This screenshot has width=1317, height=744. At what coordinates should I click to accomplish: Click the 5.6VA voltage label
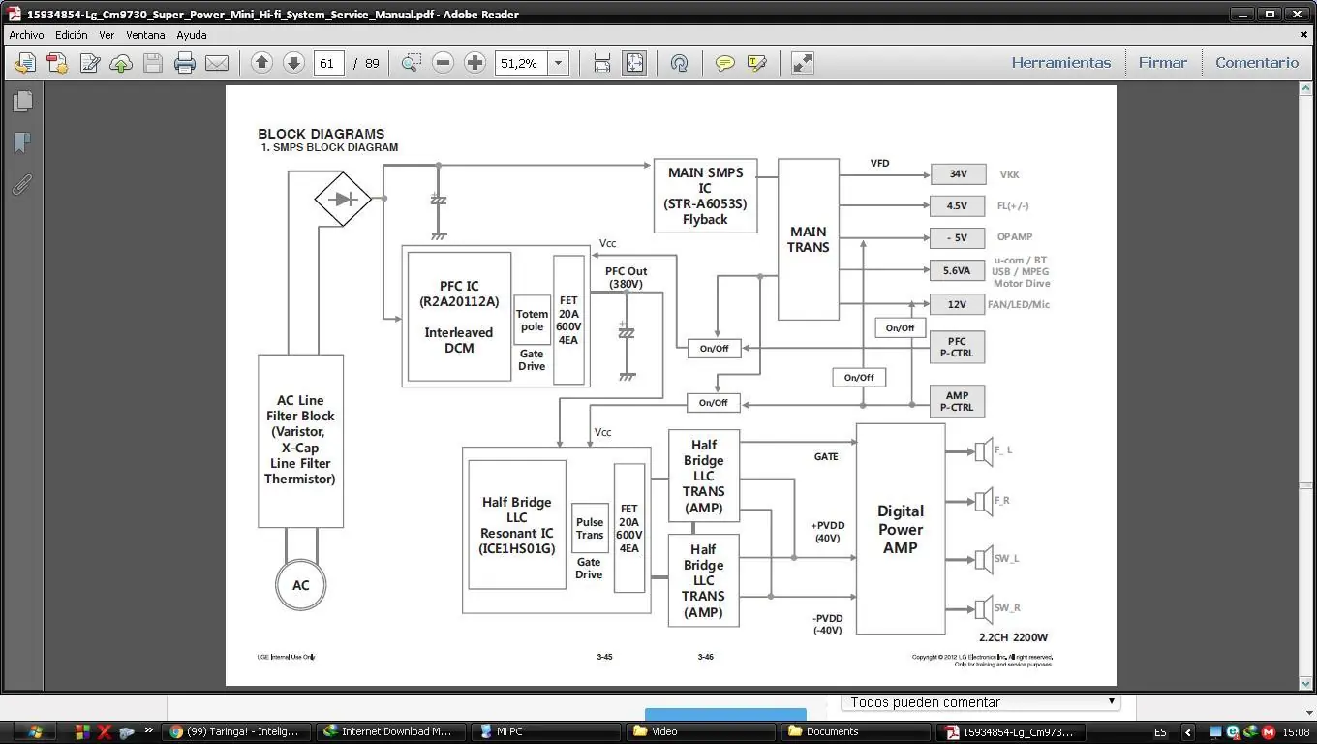957,271
